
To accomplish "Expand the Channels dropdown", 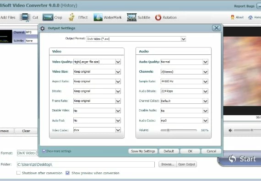I will click(206, 72).
